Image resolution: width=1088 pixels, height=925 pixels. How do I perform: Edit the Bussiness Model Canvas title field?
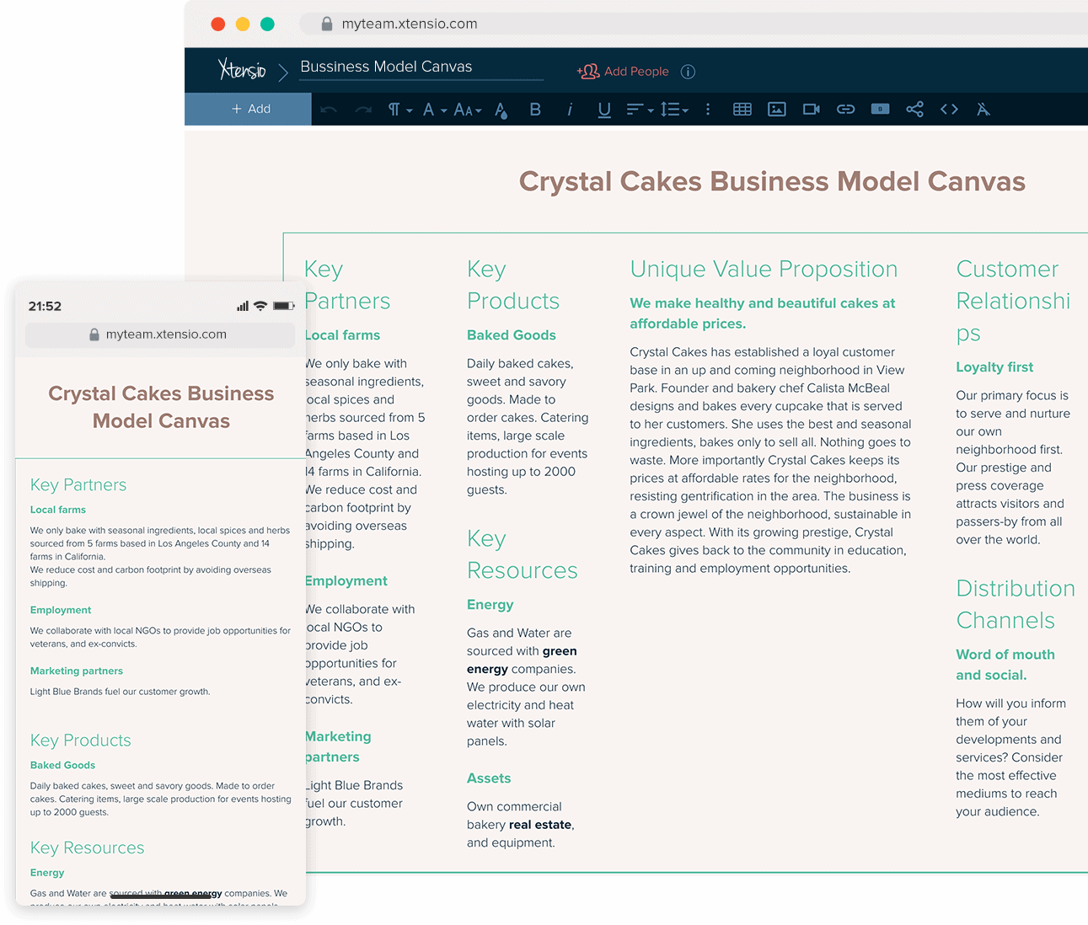click(x=386, y=66)
